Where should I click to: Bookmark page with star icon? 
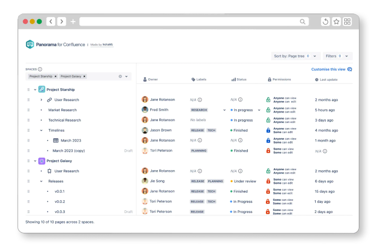[336, 22]
